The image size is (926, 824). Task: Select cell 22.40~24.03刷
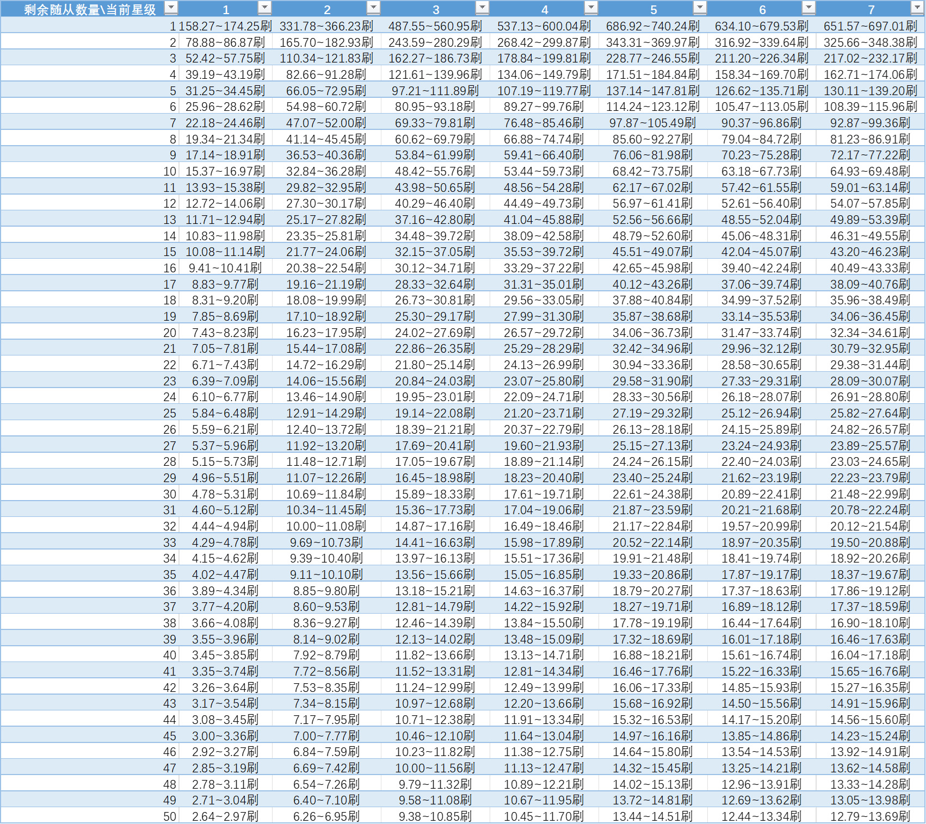[x=762, y=461]
